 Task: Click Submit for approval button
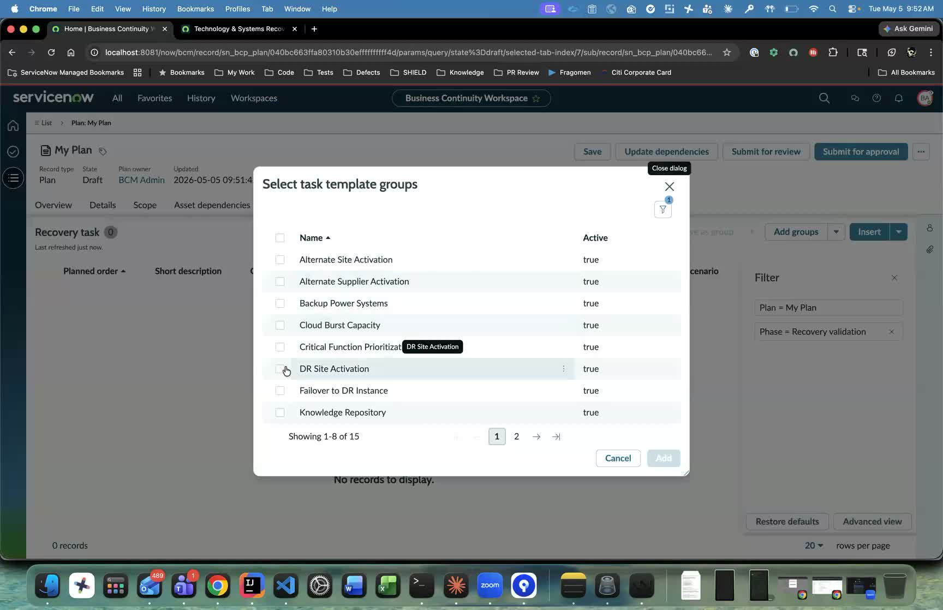tap(861, 152)
